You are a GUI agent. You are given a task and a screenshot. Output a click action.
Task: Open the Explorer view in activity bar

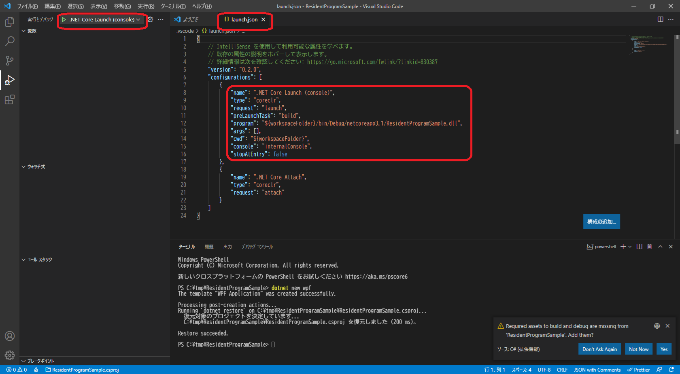point(10,22)
